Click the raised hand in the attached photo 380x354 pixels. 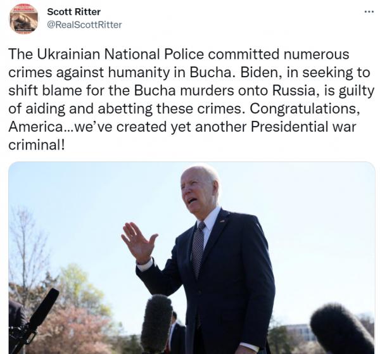[x=139, y=243]
